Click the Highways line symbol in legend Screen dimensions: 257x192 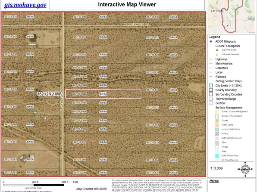click(211, 59)
